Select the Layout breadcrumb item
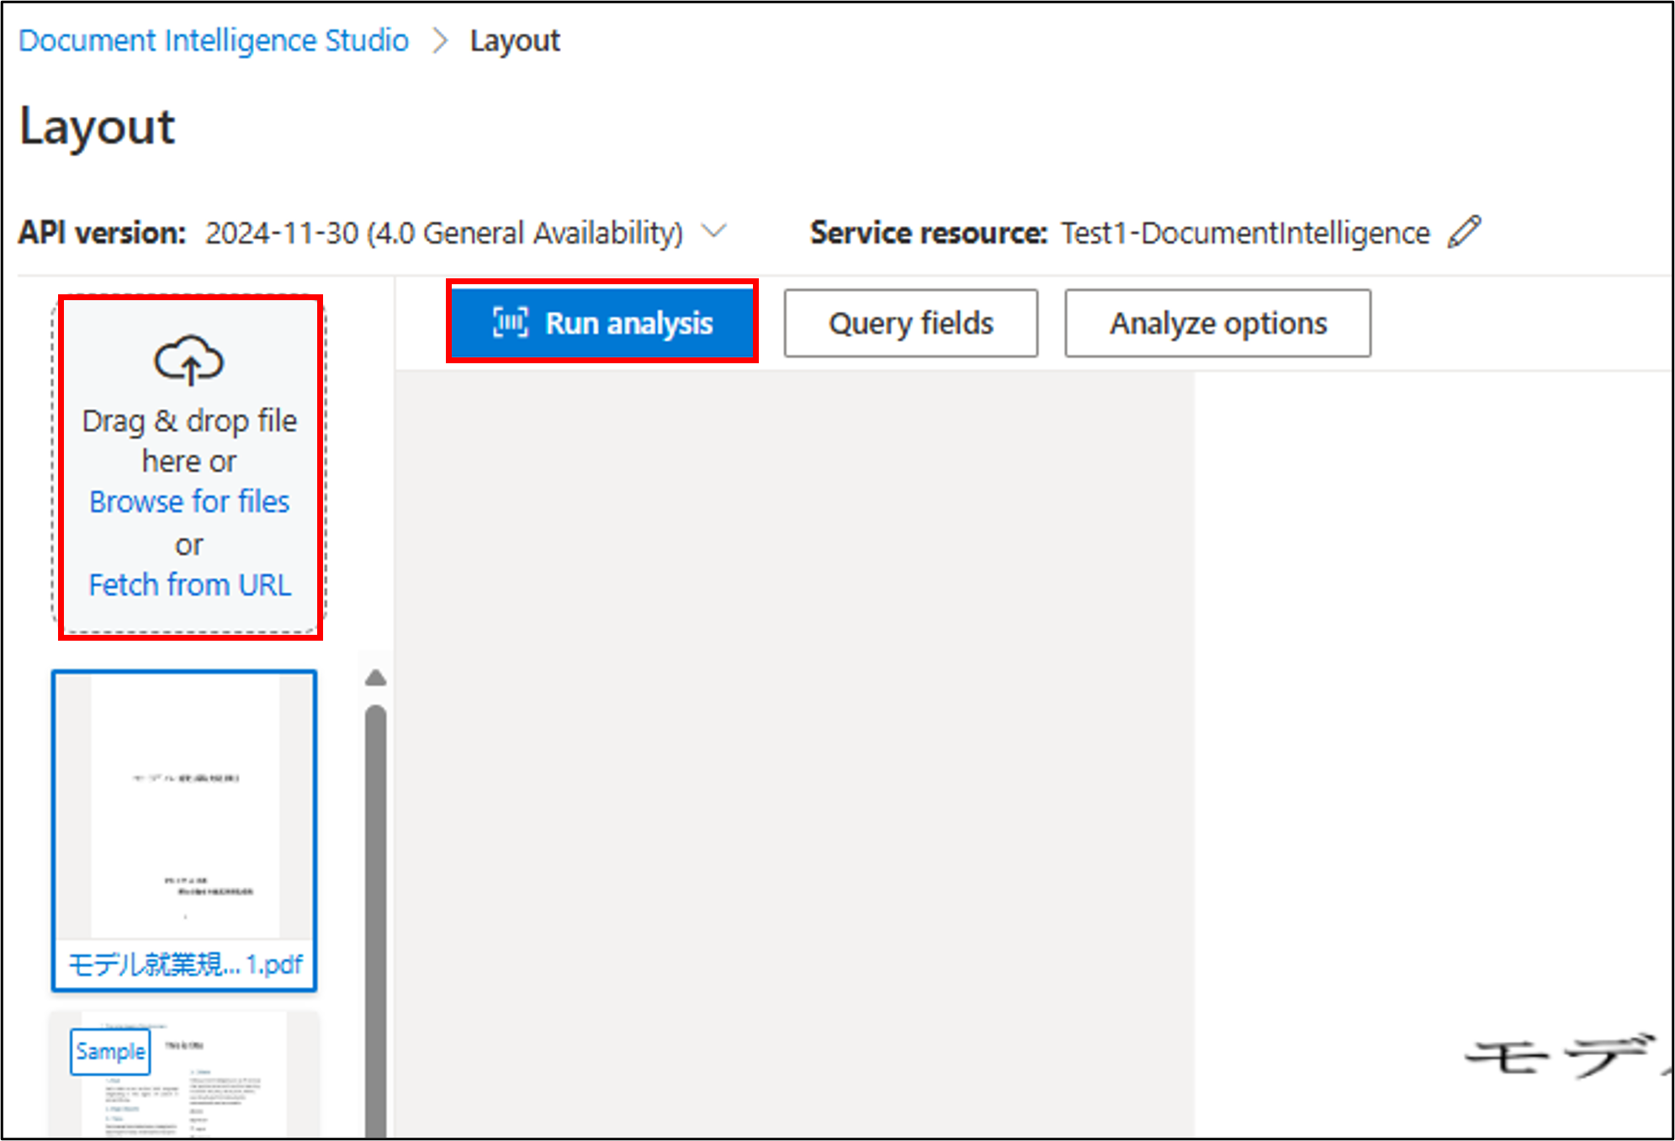The height and width of the screenshot is (1141, 1675). (515, 39)
